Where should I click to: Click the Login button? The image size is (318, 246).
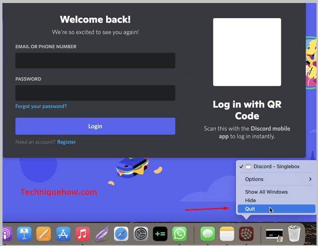[96, 126]
